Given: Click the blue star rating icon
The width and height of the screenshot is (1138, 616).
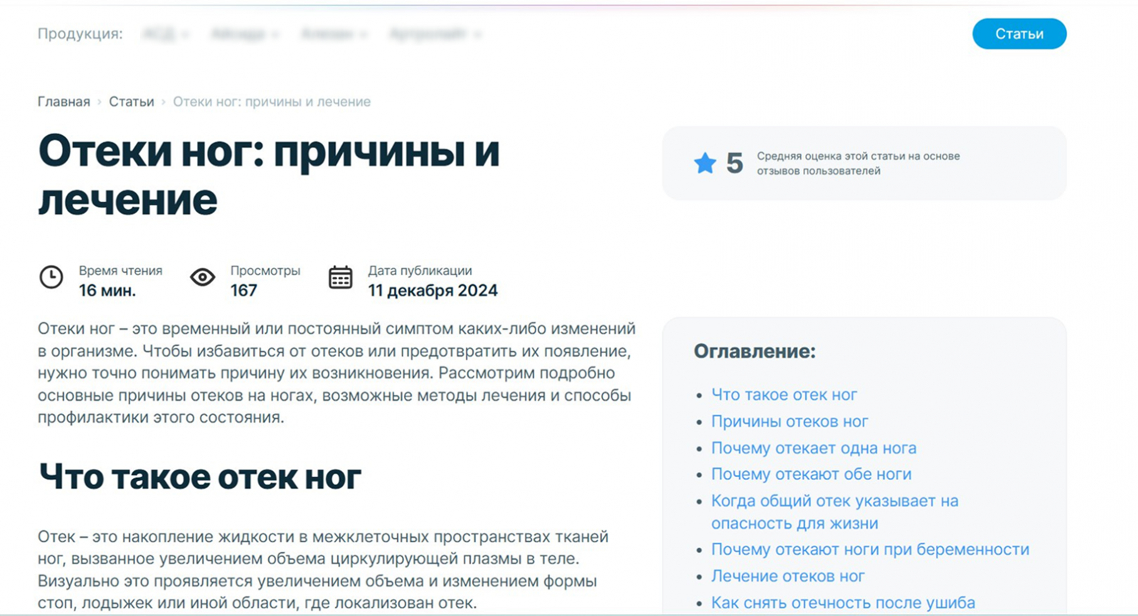Looking at the screenshot, I should tap(705, 163).
